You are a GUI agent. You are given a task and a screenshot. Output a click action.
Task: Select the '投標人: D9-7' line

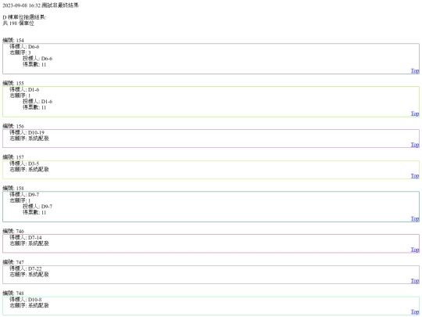point(38,206)
